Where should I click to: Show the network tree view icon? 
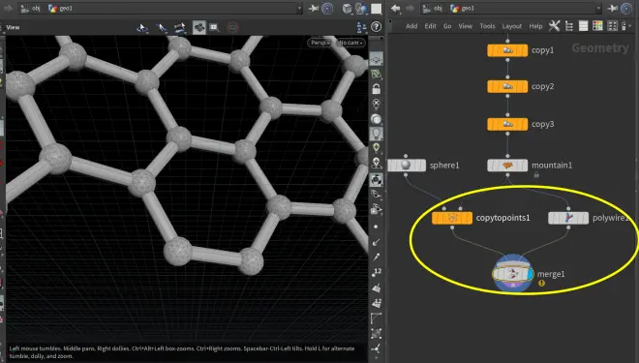click(x=569, y=26)
